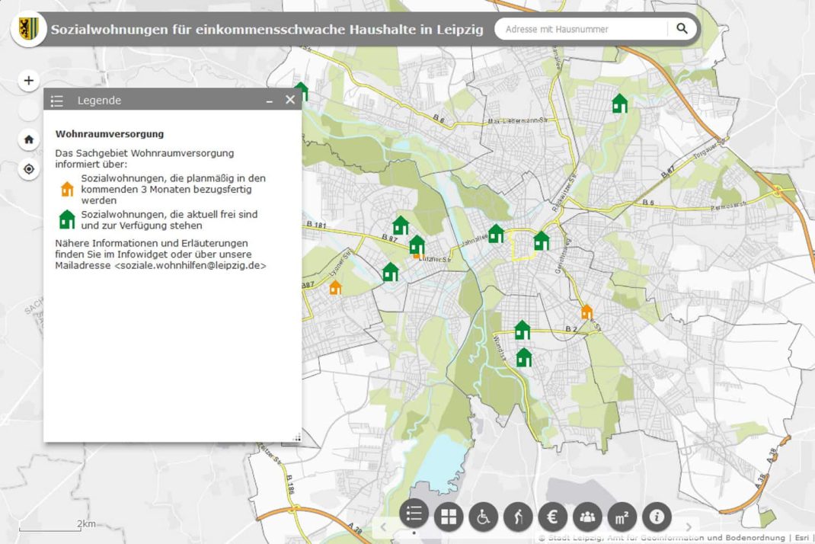
Task: Open the info widget
Action: point(656,516)
